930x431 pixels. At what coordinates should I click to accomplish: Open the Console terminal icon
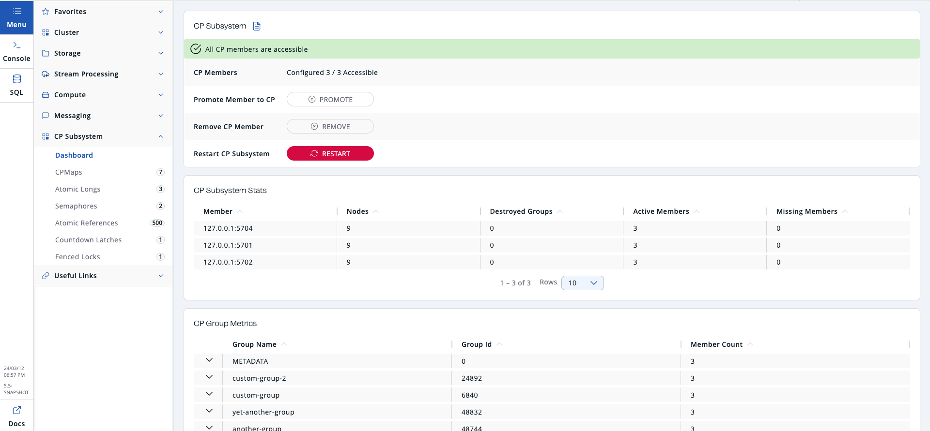point(16,45)
